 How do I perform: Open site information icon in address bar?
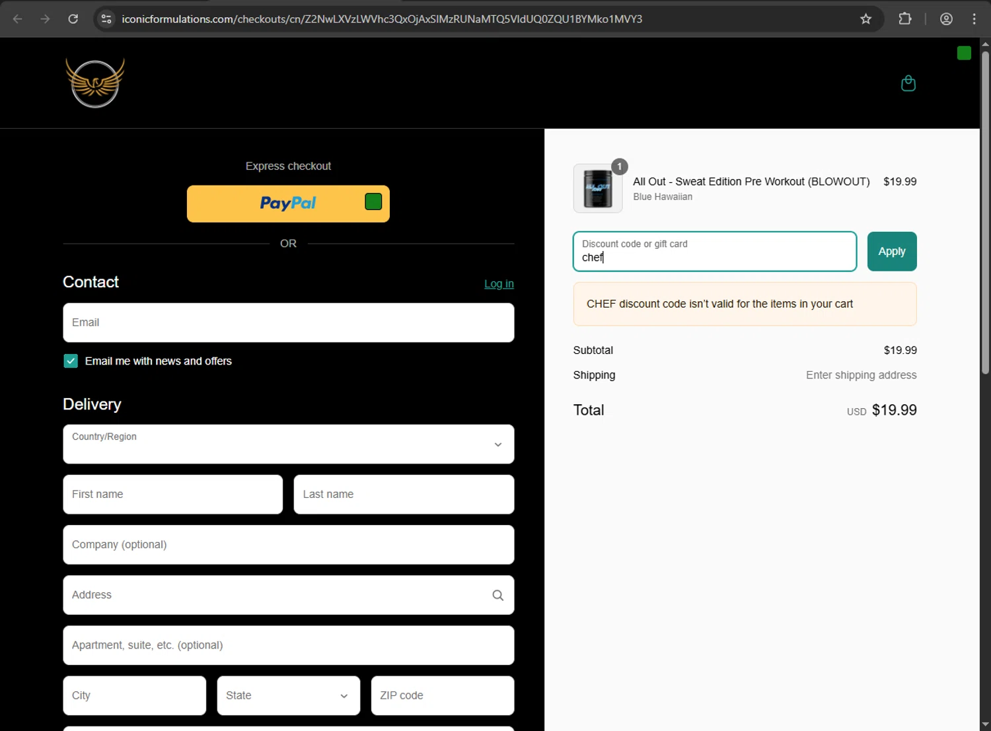point(106,19)
